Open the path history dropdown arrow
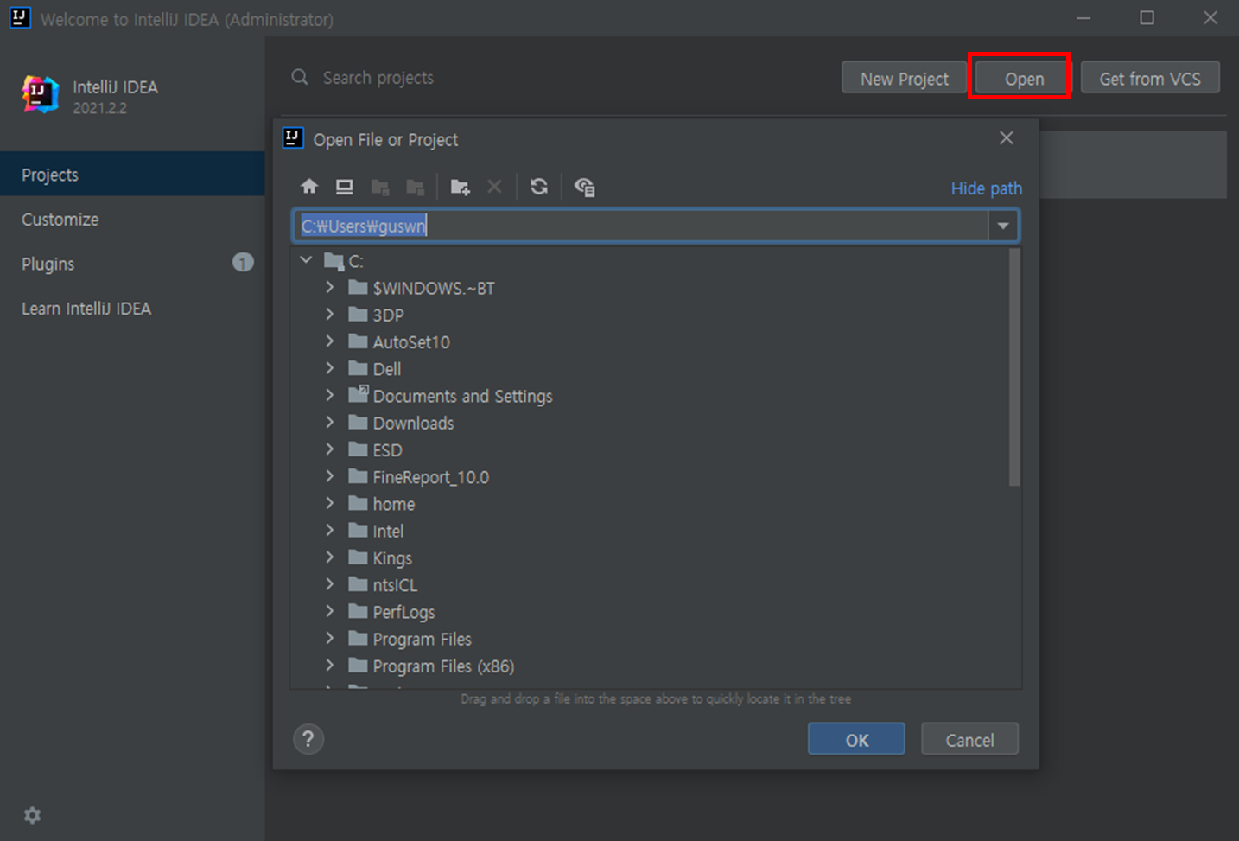Viewport: 1239px width, 841px height. click(x=1003, y=226)
